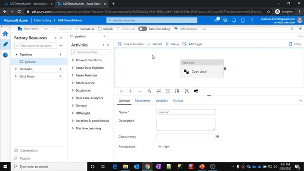Zoom out on the pipeline canvas
This screenshot has height=171, width=304.
(140, 91)
